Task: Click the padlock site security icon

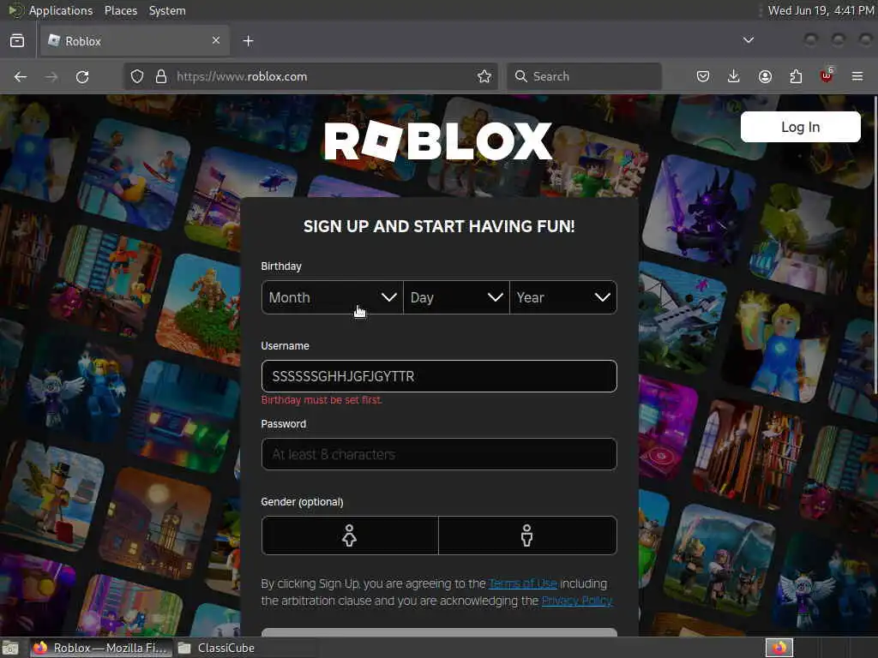Action: click(x=161, y=76)
